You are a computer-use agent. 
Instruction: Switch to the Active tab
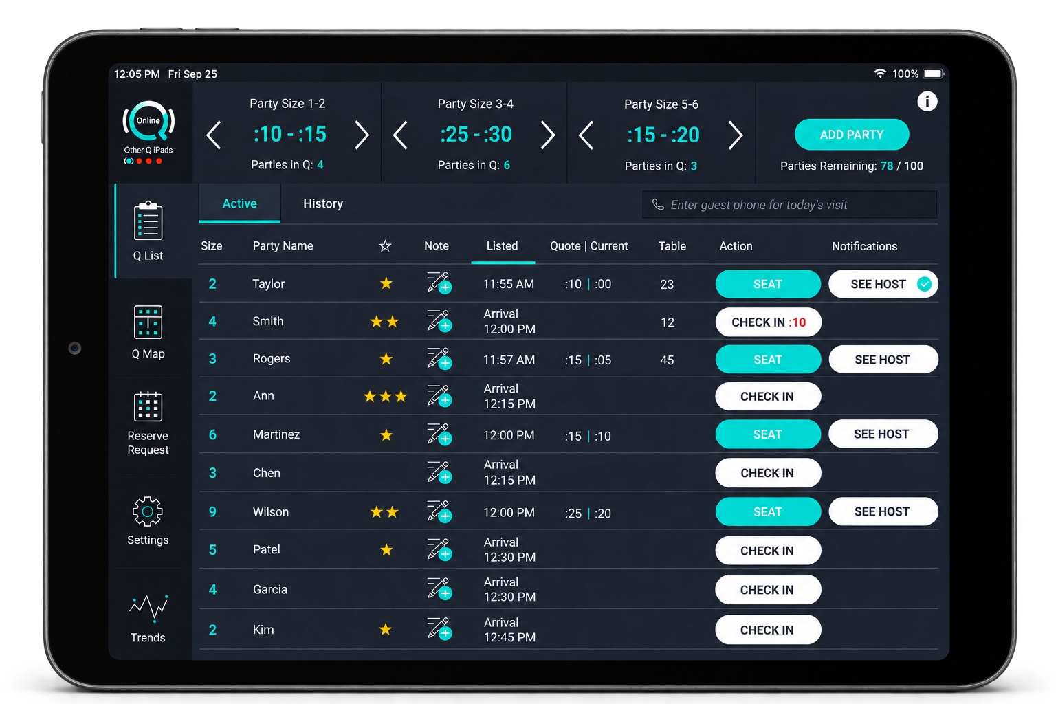pos(239,203)
